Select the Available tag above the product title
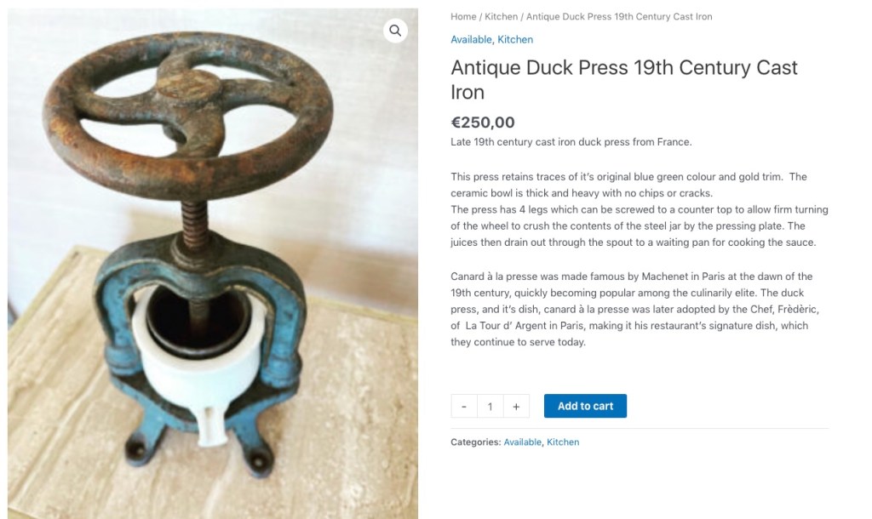The height and width of the screenshot is (519, 872). (x=471, y=39)
